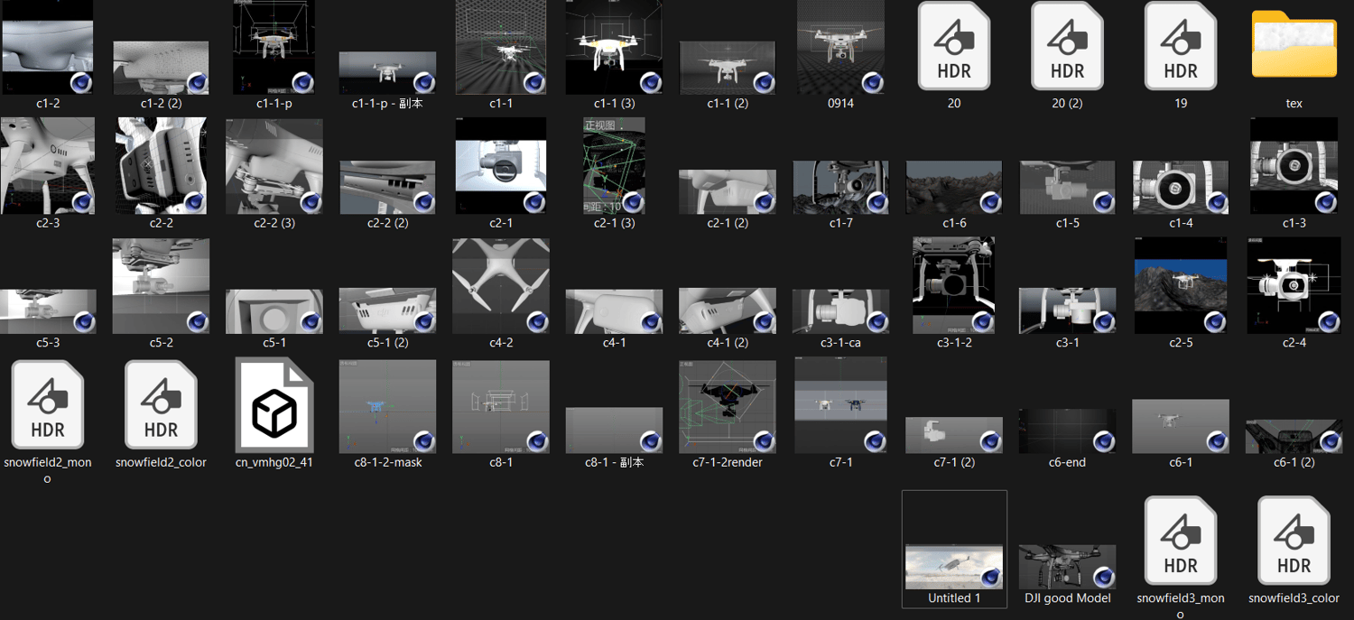The height and width of the screenshot is (620, 1354).
Task: Select the c1-1-p - 副本 file
Action: coord(387,73)
